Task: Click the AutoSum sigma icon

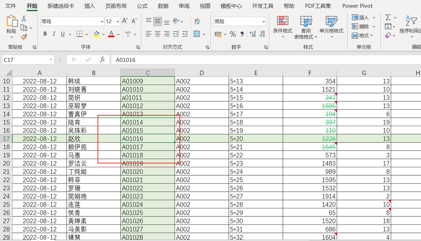Action: point(388,17)
